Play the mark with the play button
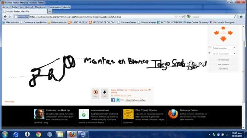Screen dimensions: 247x138 tap(96, 93)
